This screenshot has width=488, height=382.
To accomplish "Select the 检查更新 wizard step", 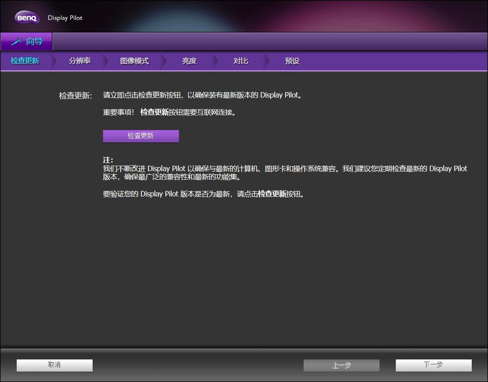I will 24,60.
